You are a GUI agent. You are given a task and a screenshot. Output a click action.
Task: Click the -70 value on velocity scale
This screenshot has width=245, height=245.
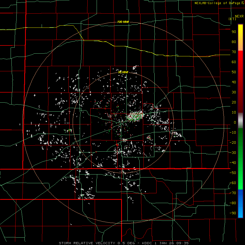coord(233,193)
